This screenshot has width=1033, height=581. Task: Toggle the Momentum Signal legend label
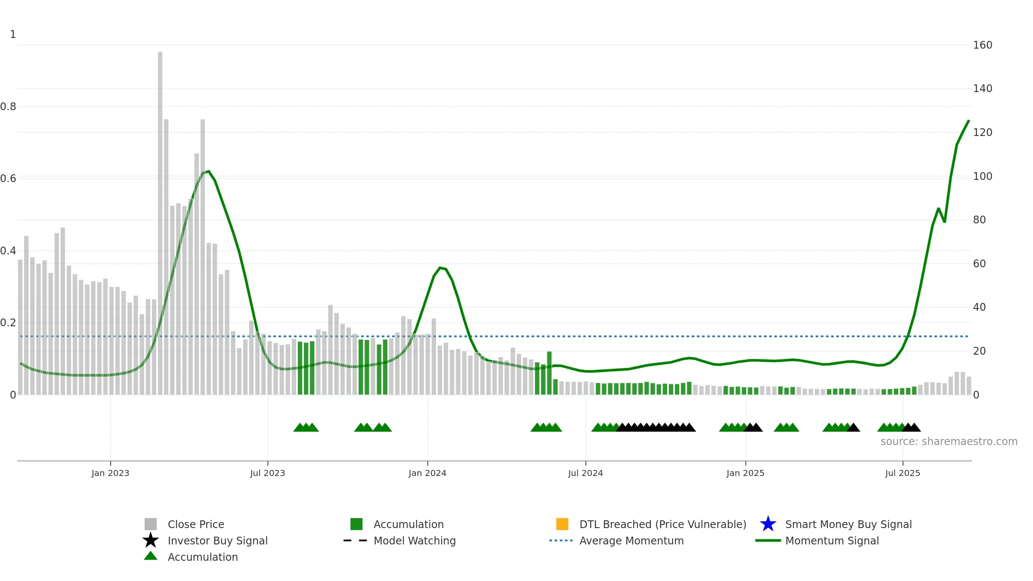(832, 541)
